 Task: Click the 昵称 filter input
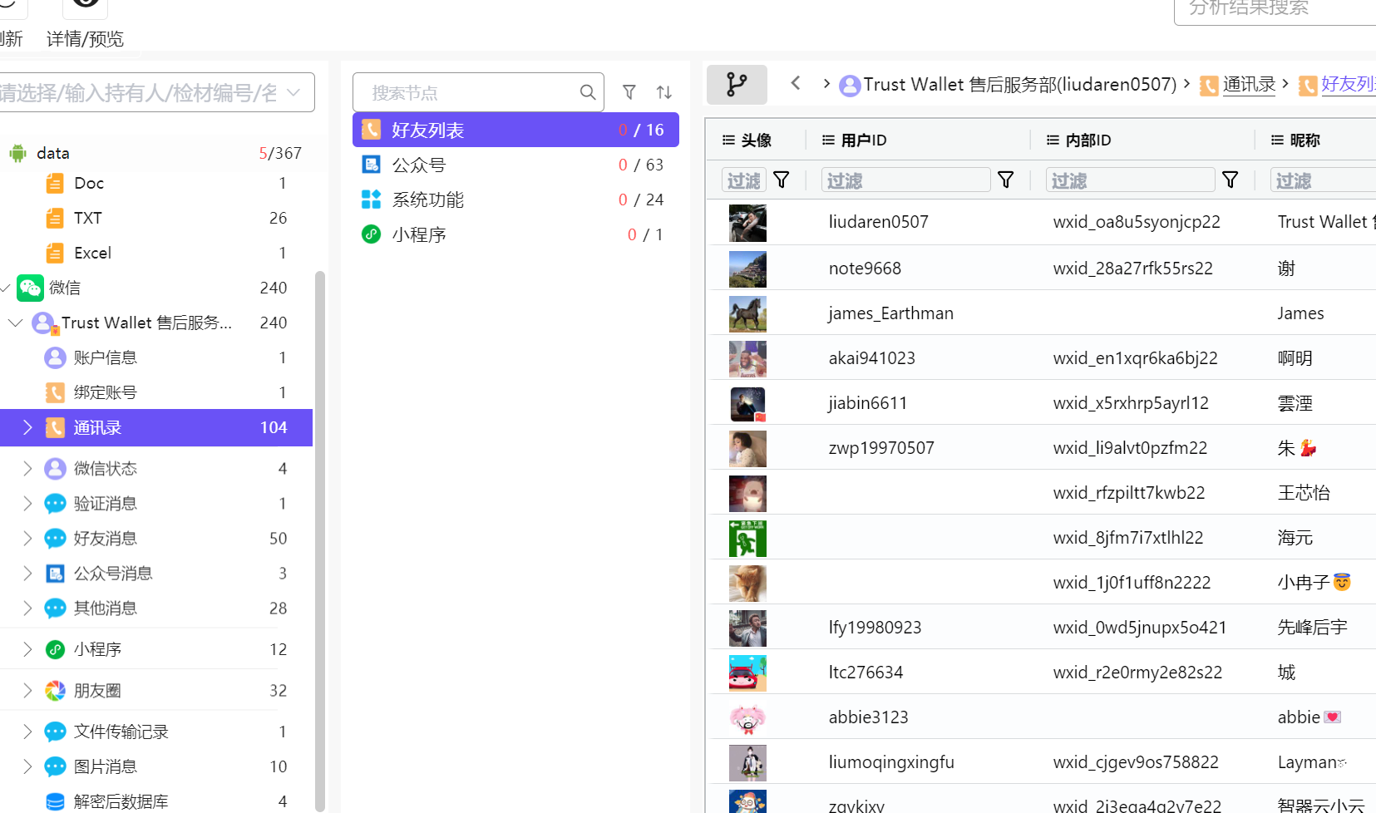(x=1324, y=180)
